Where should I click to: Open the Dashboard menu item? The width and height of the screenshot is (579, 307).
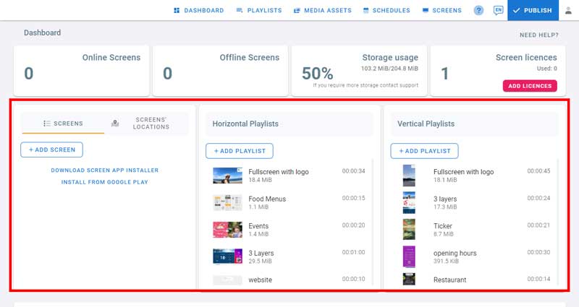pyautogui.click(x=199, y=10)
